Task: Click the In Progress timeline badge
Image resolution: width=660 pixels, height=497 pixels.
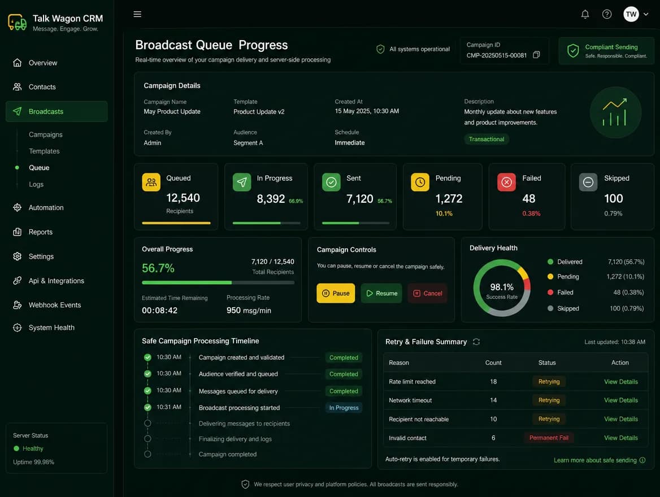Action: pyautogui.click(x=344, y=408)
